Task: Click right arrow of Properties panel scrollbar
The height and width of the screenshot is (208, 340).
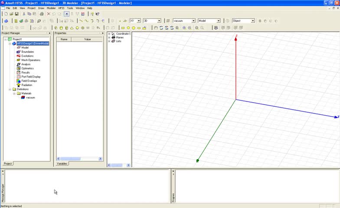Action: point(100,159)
